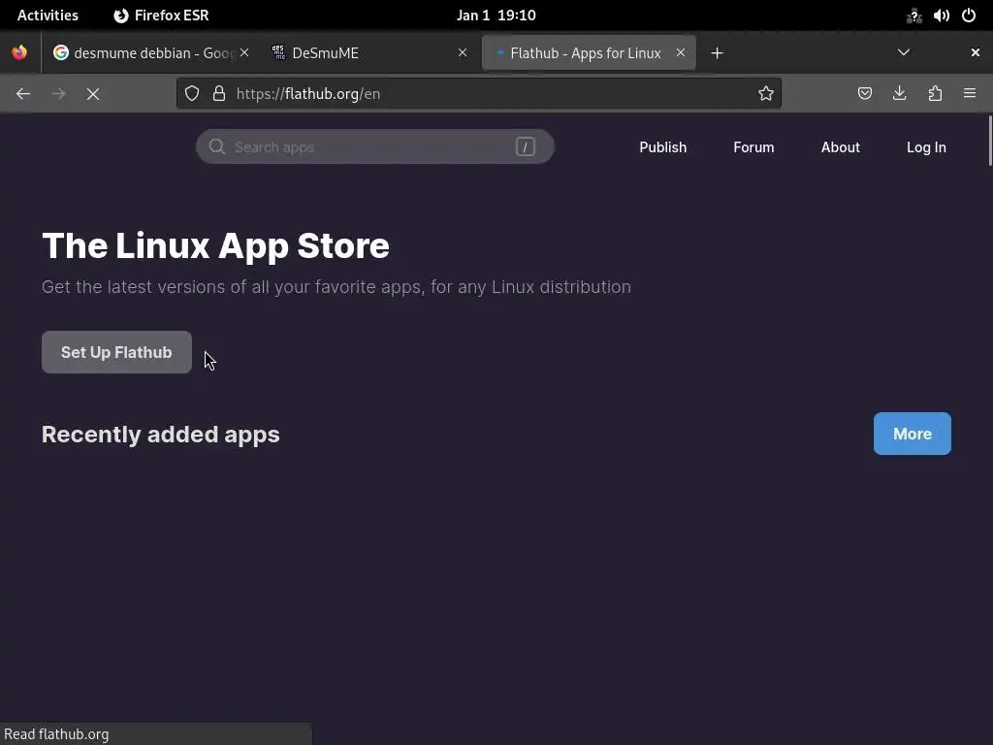This screenshot has height=745, width=993.
Task: Click the slash shortcut hint in search
Action: click(525, 147)
